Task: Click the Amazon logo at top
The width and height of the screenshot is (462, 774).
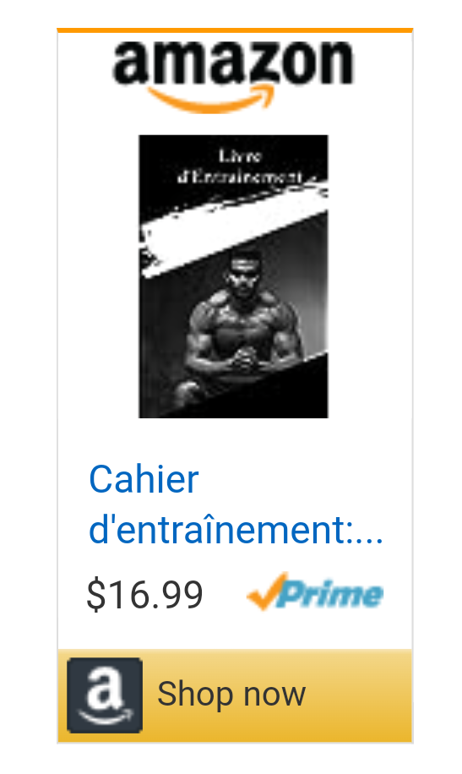Action: 233,77
